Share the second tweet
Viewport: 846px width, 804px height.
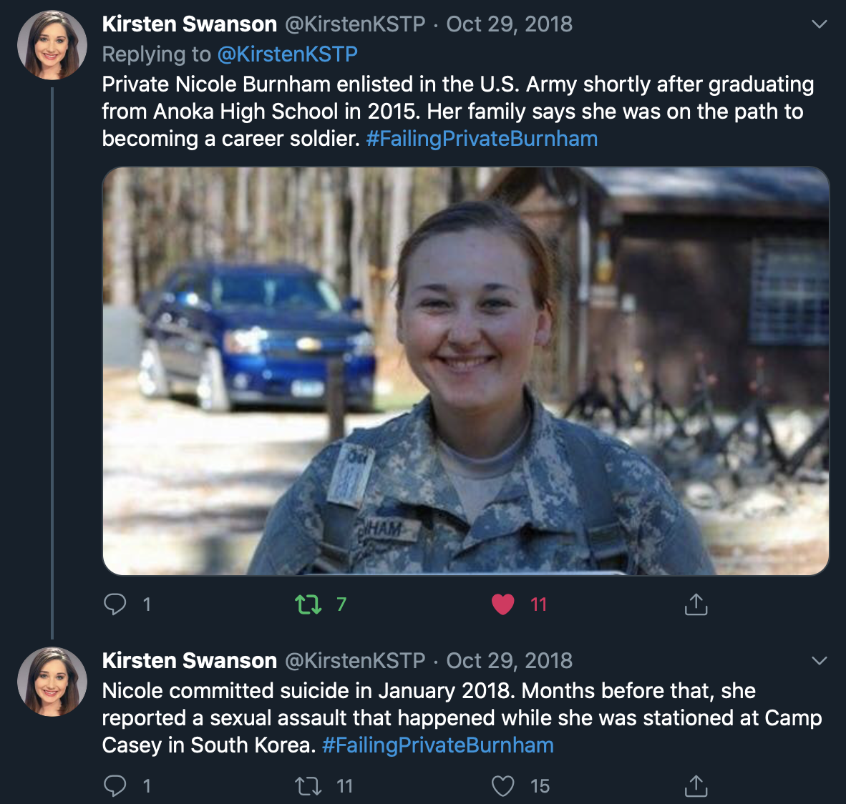coord(695,785)
